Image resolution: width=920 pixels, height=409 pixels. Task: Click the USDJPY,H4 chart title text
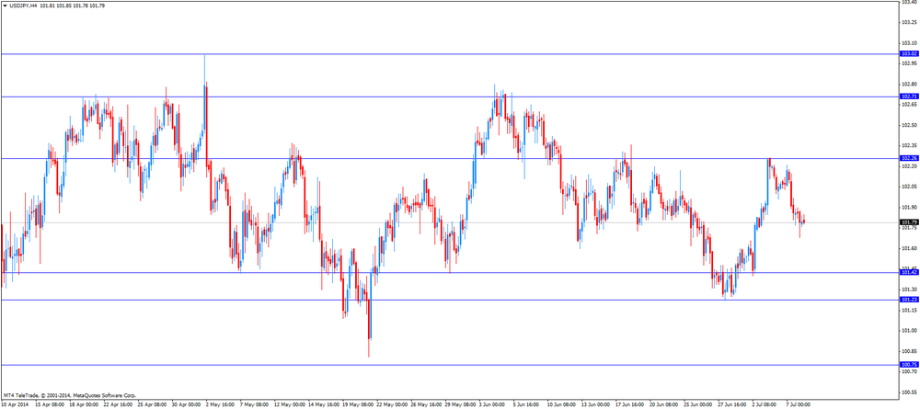pyautogui.click(x=23, y=6)
